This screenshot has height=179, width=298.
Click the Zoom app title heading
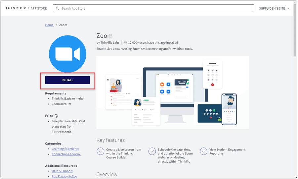pyautogui.click(x=105, y=36)
